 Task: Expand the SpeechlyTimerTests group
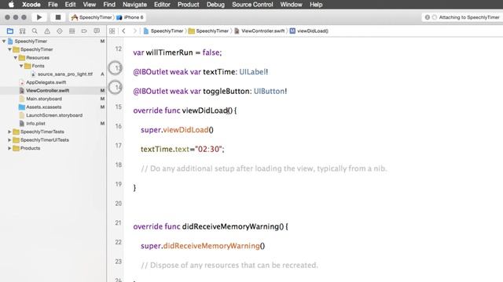pos(9,132)
